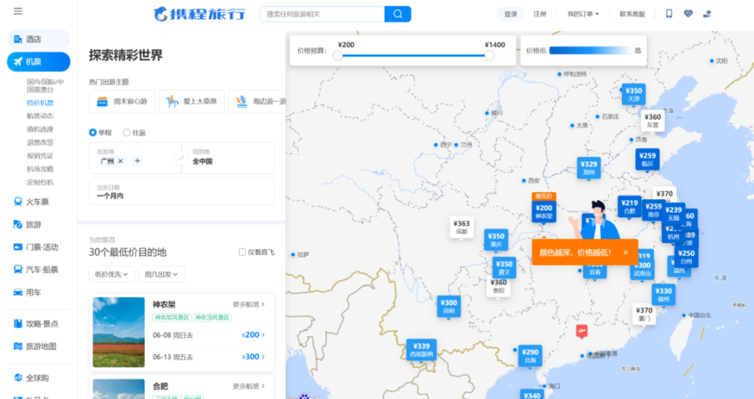Open the 门票·活动 sidebar item
Image resolution: width=754 pixels, height=399 pixels.
38,247
